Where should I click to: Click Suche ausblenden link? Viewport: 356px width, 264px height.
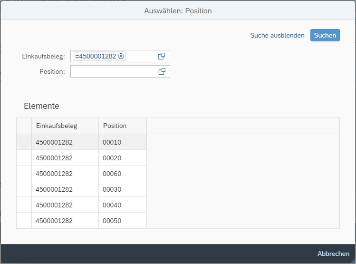[277, 35]
